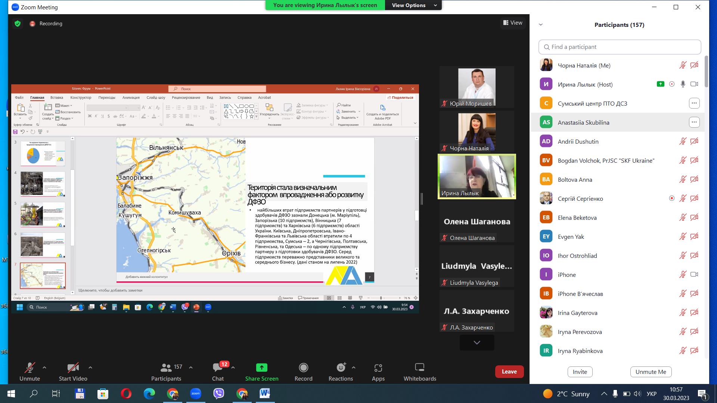
Task: Open the View layout menu
Action: click(513, 23)
